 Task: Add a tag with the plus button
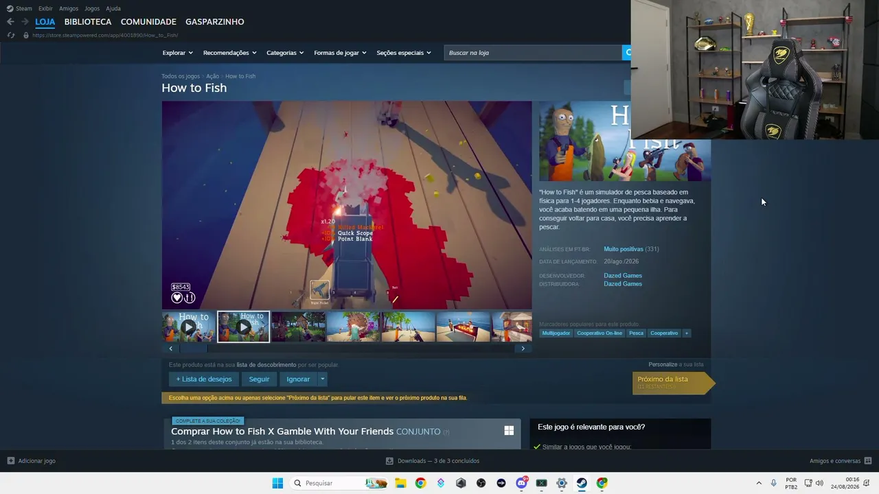point(686,333)
